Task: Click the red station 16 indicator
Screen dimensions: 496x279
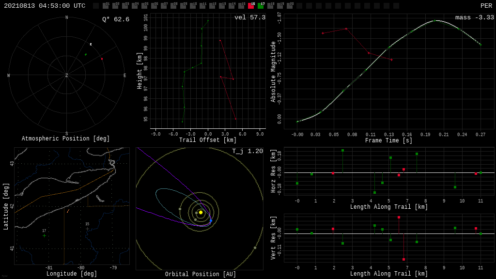Action: point(251,5)
